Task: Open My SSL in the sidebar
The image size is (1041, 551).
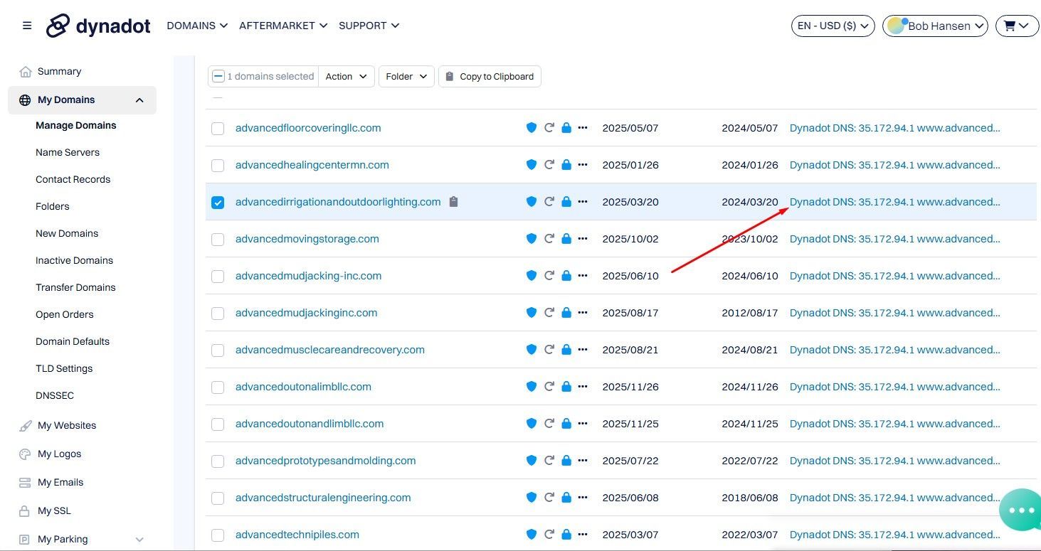Action: coord(54,510)
